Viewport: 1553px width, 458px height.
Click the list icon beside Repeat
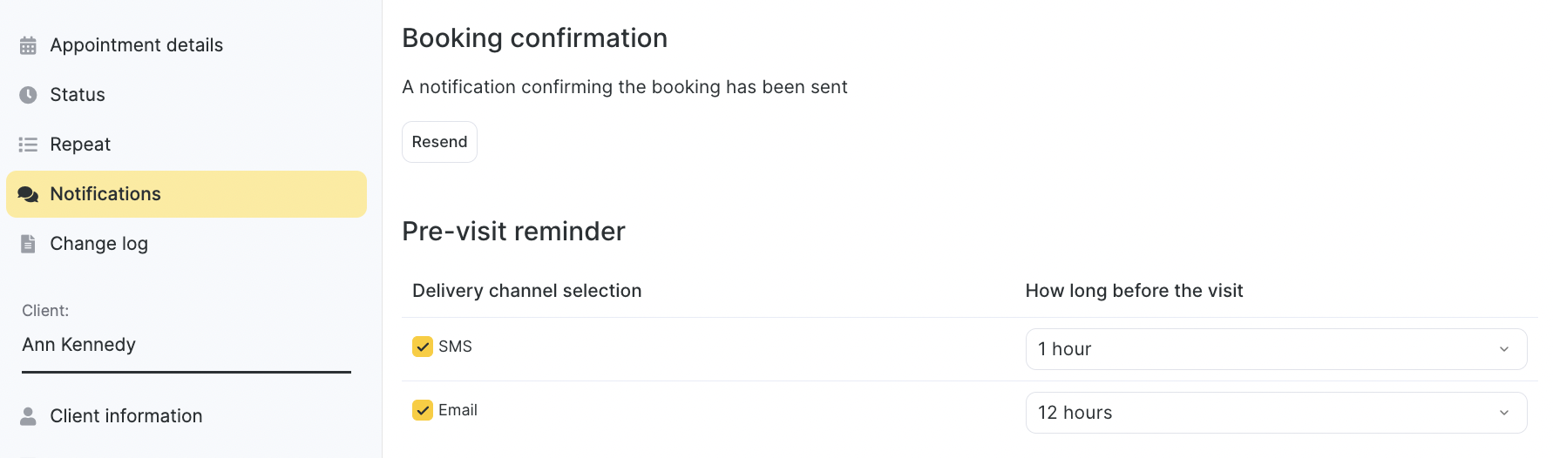coord(28,145)
